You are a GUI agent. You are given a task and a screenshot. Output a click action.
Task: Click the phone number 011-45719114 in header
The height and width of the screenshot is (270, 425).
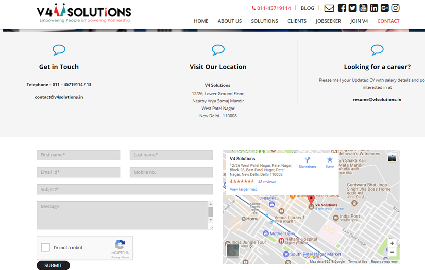[x=271, y=8]
